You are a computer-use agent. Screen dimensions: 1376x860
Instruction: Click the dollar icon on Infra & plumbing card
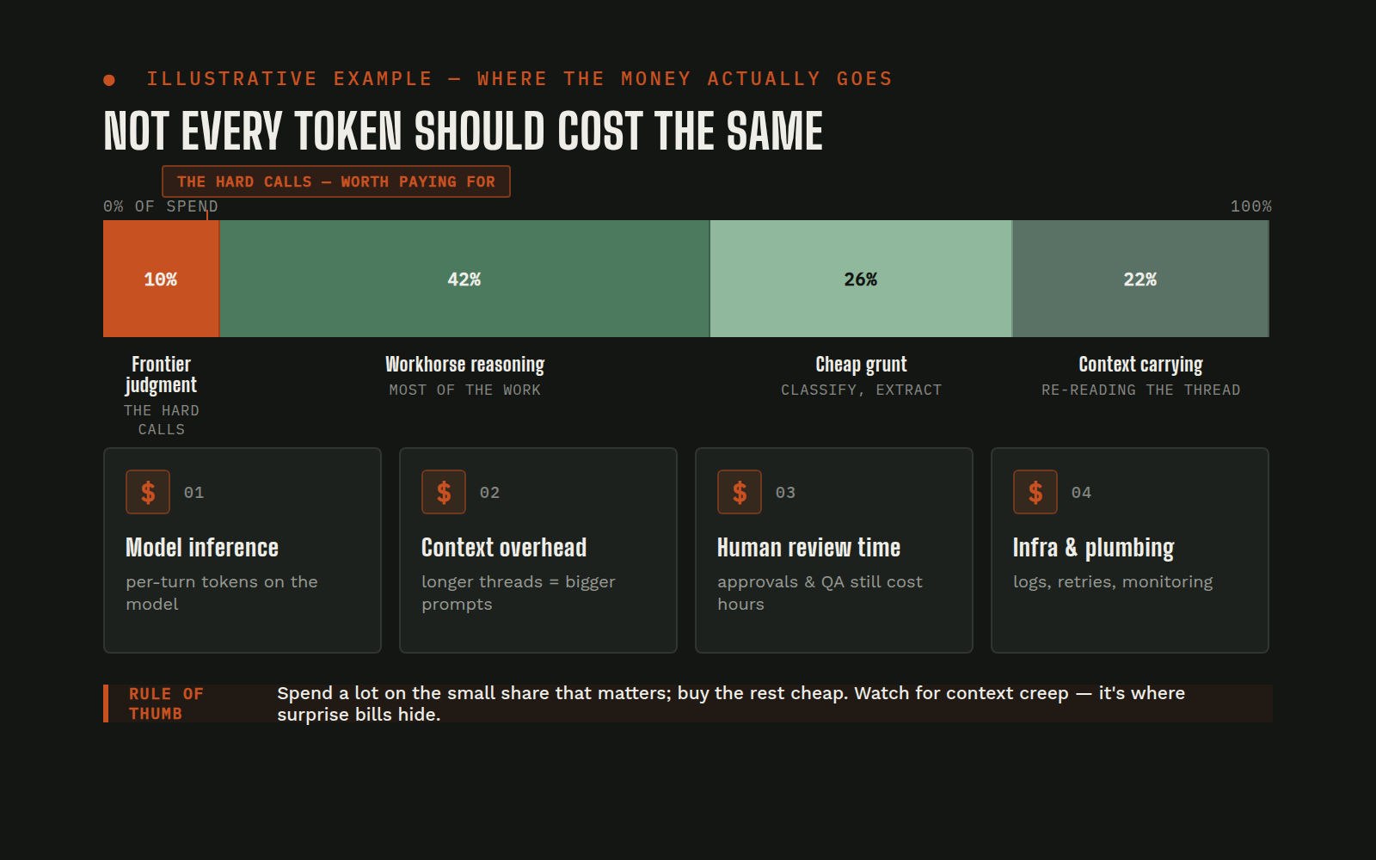1035,492
